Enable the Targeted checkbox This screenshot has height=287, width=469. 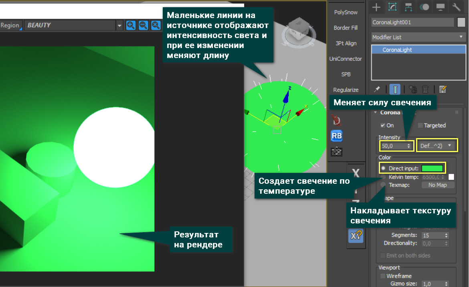[420, 125]
